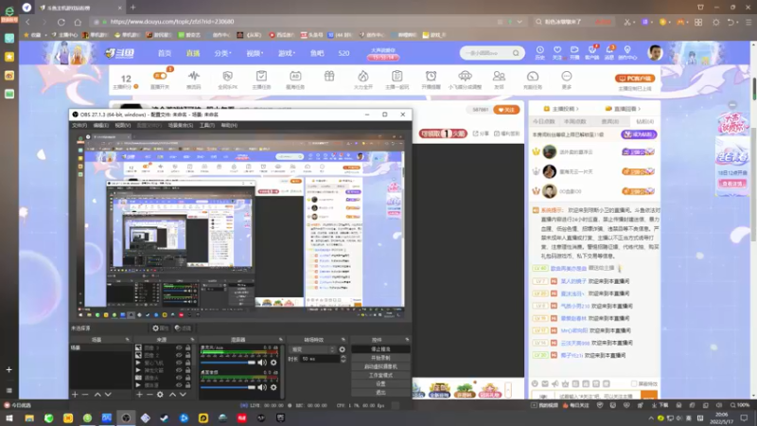Mute the 桌面音频 channel speaker icon
Image resolution: width=757 pixels, height=426 pixels.
pos(262,387)
